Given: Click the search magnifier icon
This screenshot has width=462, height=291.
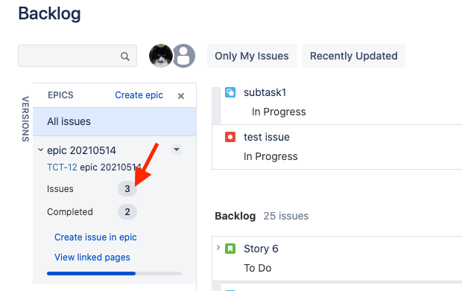Looking at the screenshot, I should [x=125, y=57].
